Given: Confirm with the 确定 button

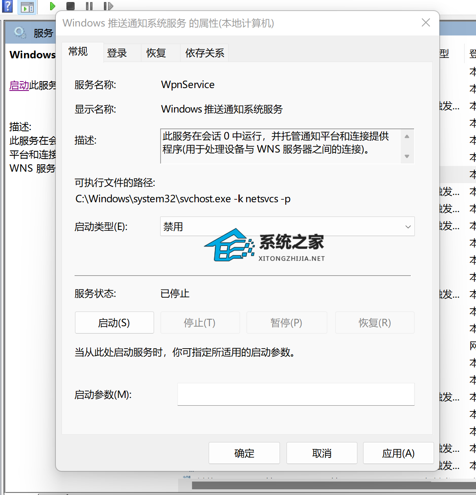Looking at the screenshot, I should 244,453.
